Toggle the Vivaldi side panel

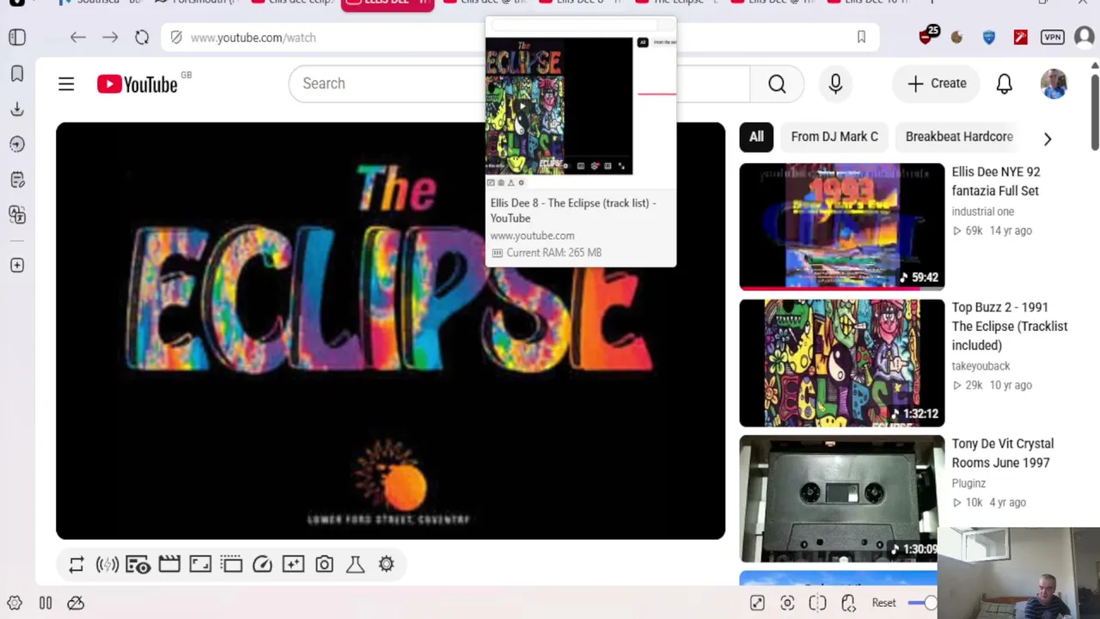coord(17,38)
